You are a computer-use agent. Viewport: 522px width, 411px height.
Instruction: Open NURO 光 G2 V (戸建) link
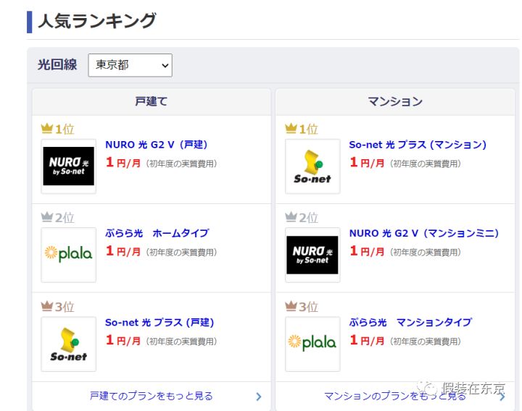(156, 145)
